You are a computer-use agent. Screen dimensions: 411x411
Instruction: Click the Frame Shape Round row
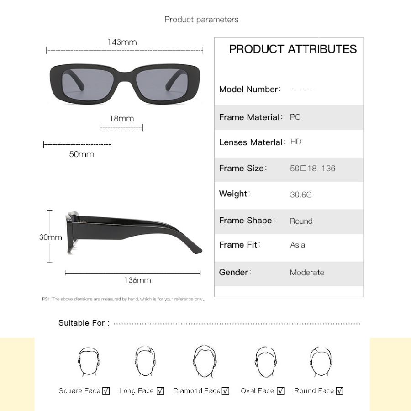point(289,221)
